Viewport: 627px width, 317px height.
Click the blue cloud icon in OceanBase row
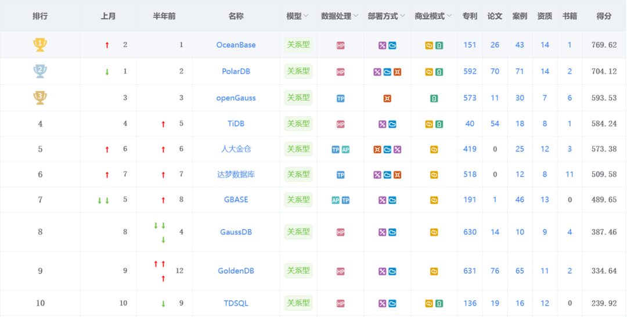click(392, 45)
